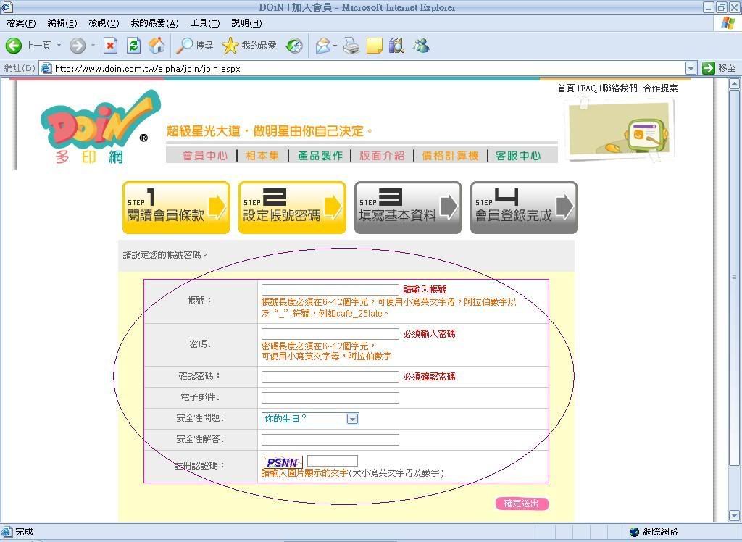Click the History toolbar icon
742x542 pixels.
click(294, 46)
